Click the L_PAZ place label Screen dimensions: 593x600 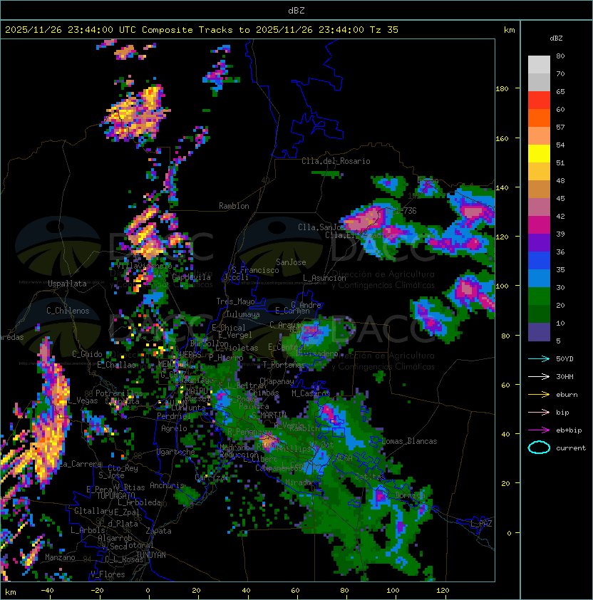coord(481,524)
